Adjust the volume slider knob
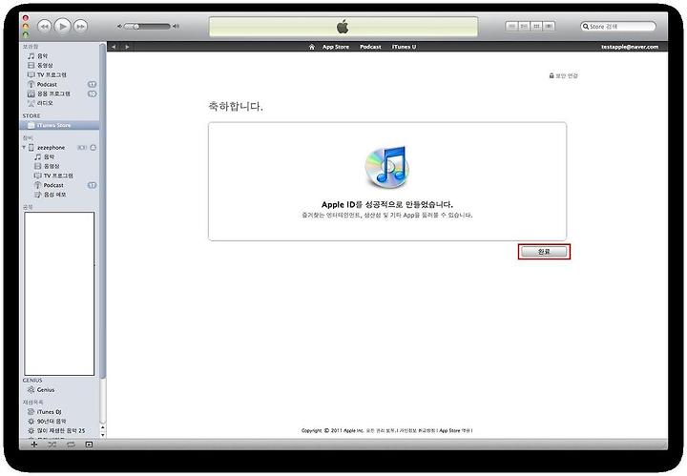This screenshot has width=687, height=476. tap(136, 27)
